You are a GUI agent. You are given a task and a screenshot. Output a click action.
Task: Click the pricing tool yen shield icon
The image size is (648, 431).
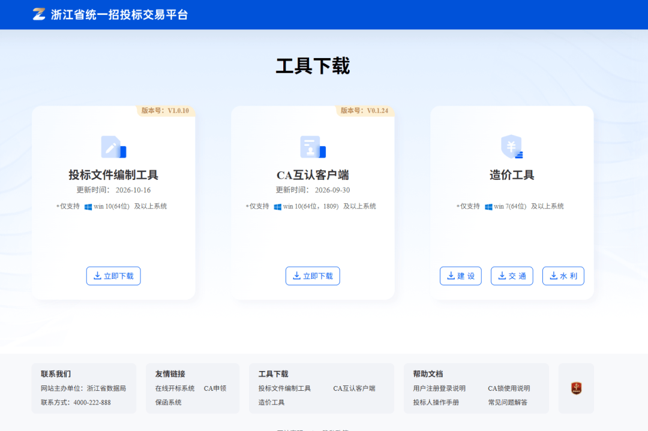(x=512, y=146)
